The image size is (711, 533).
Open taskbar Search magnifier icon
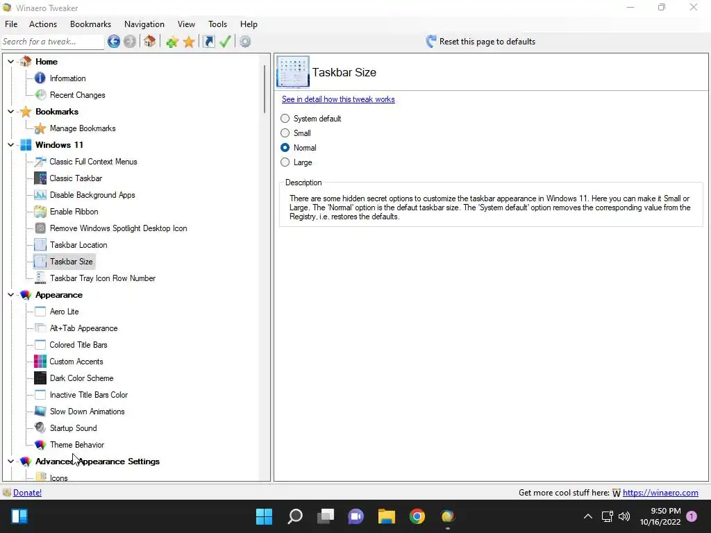click(294, 516)
